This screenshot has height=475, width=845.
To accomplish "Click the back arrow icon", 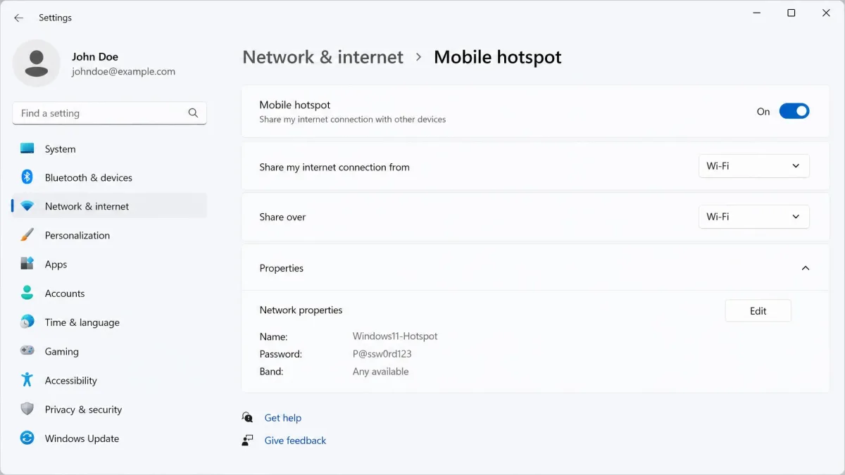I will pyautogui.click(x=18, y=18).
